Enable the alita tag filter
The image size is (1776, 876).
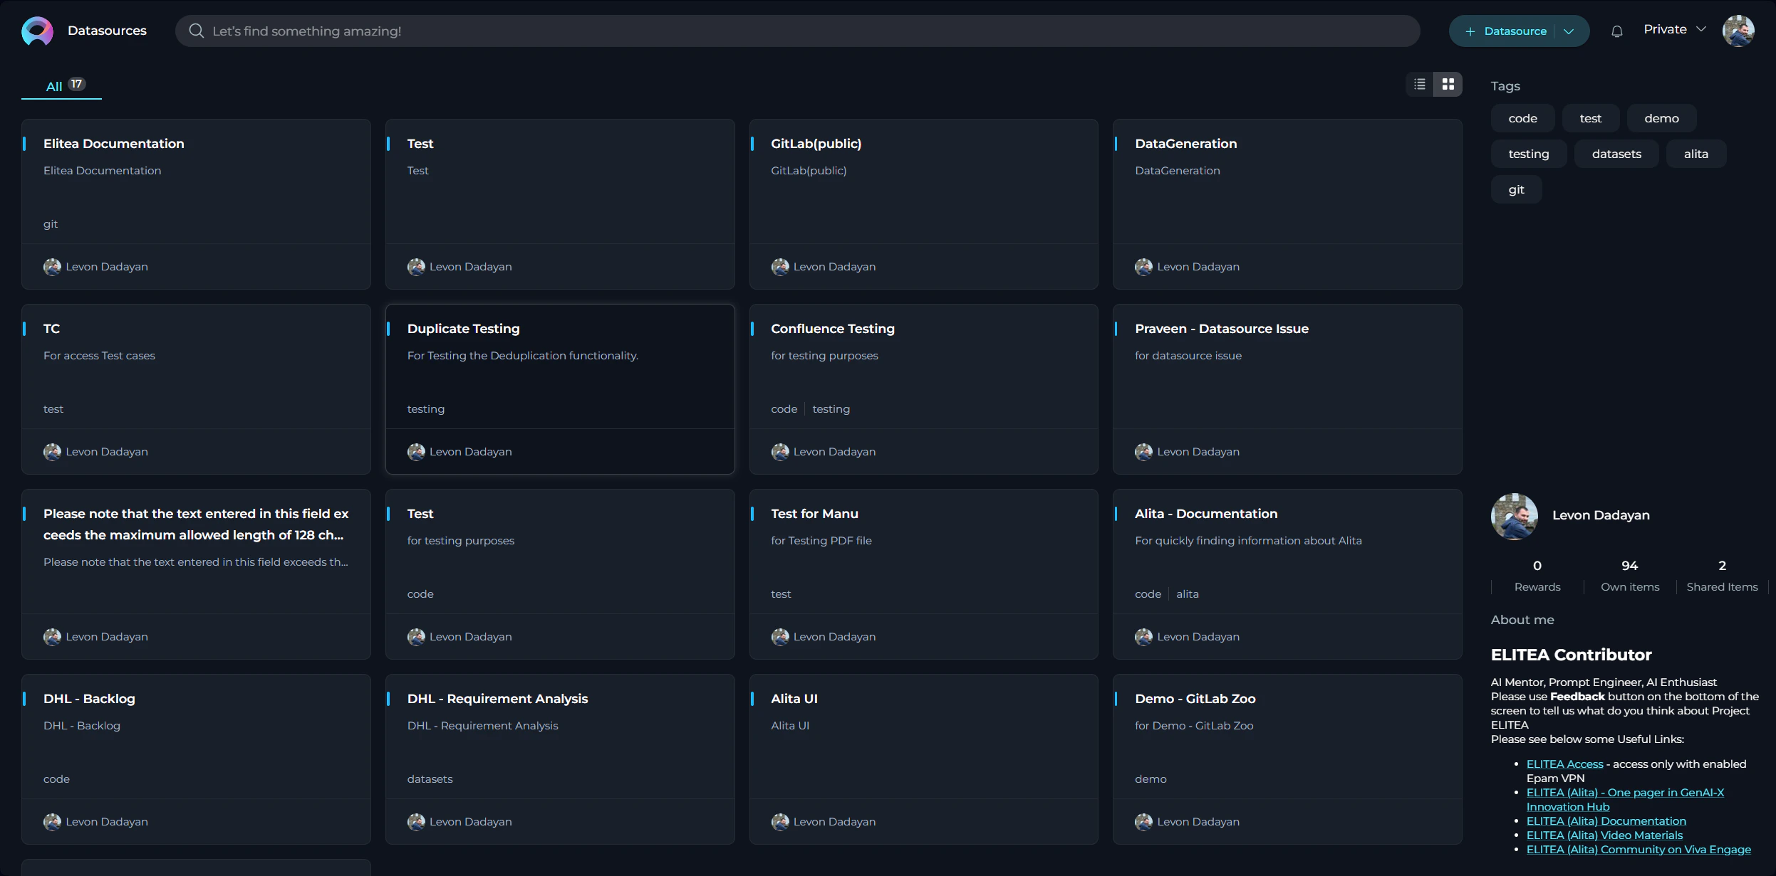click(1696, 153)
